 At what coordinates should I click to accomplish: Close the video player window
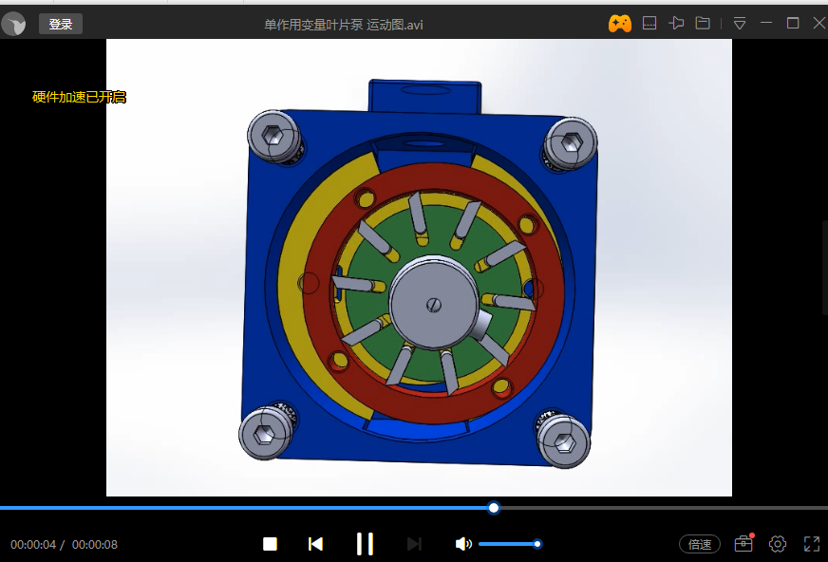[x=819, y=23]
